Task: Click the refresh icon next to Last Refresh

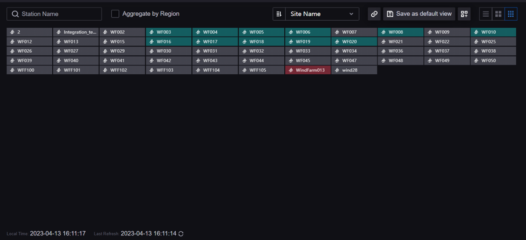Action: [181, 234]
